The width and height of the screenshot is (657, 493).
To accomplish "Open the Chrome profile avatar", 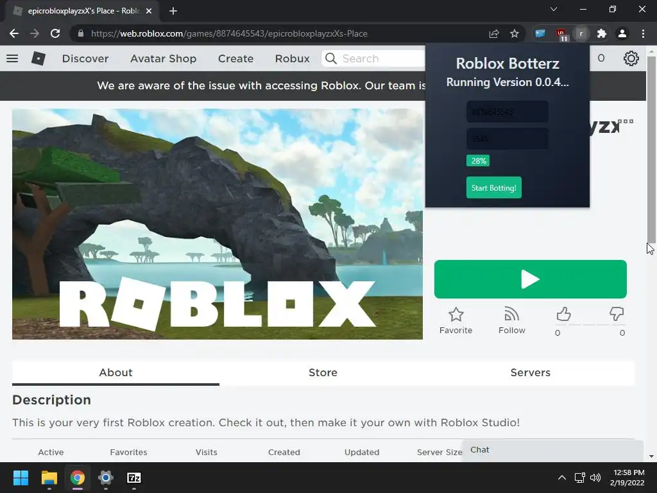I will point(622,33).
